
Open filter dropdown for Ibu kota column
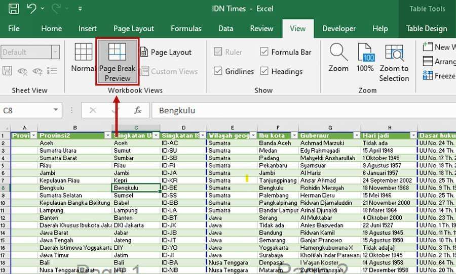click(294, 135)
